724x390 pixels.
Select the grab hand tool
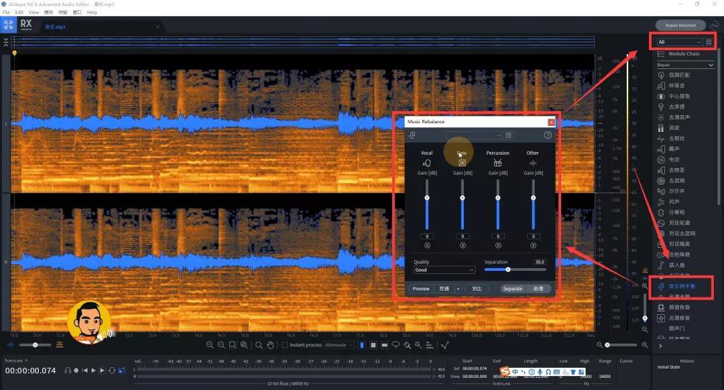click(x=271, y=345)
